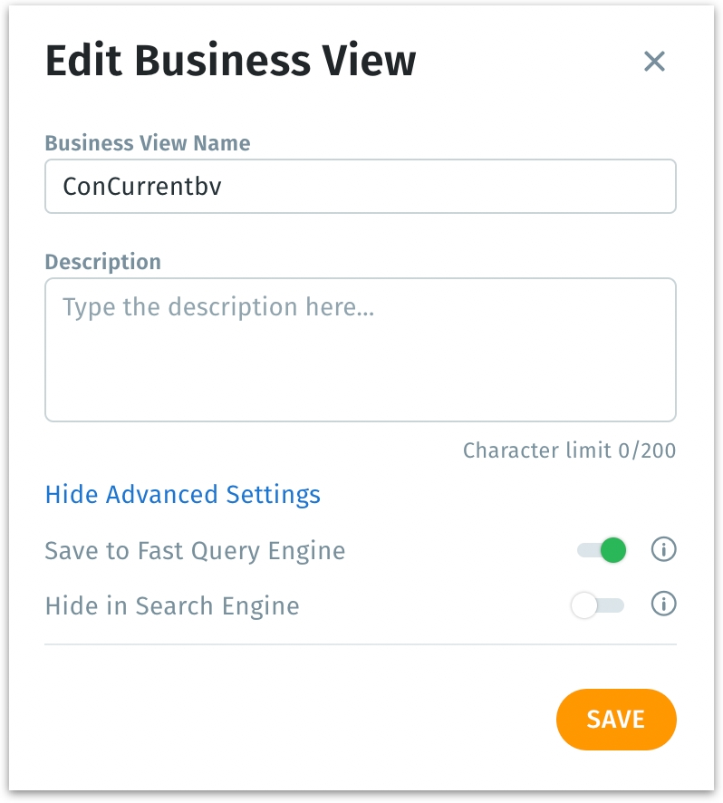Click the "Type the description here..." placeholder
Screen dimensions: 723x803
tap(218, 307)
